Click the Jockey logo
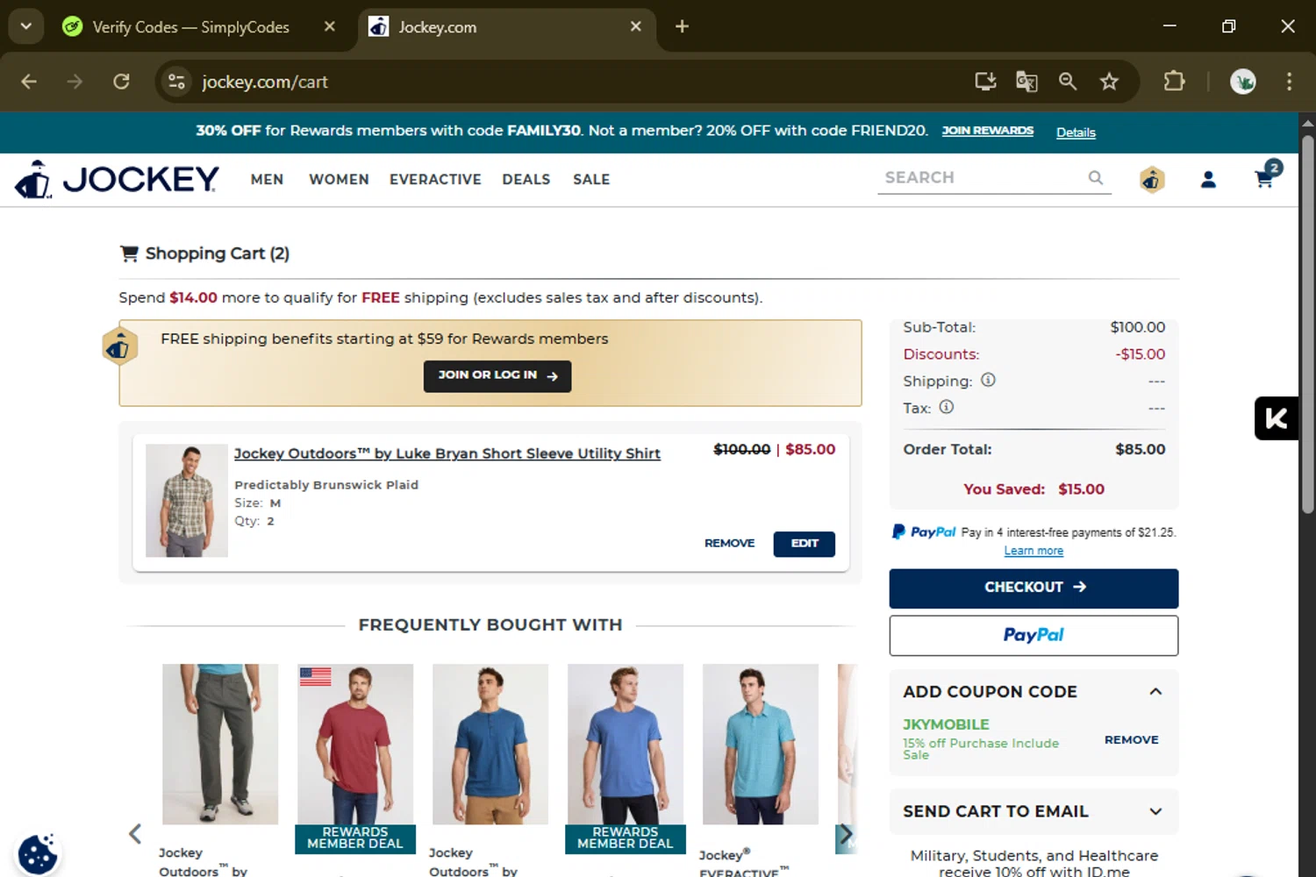Viewport: 1316px width, 877px height. pos(117,179)
